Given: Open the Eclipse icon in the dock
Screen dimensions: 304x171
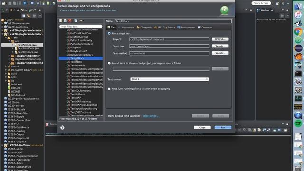Looking at the screenshot, I should (x=298, y=48).
